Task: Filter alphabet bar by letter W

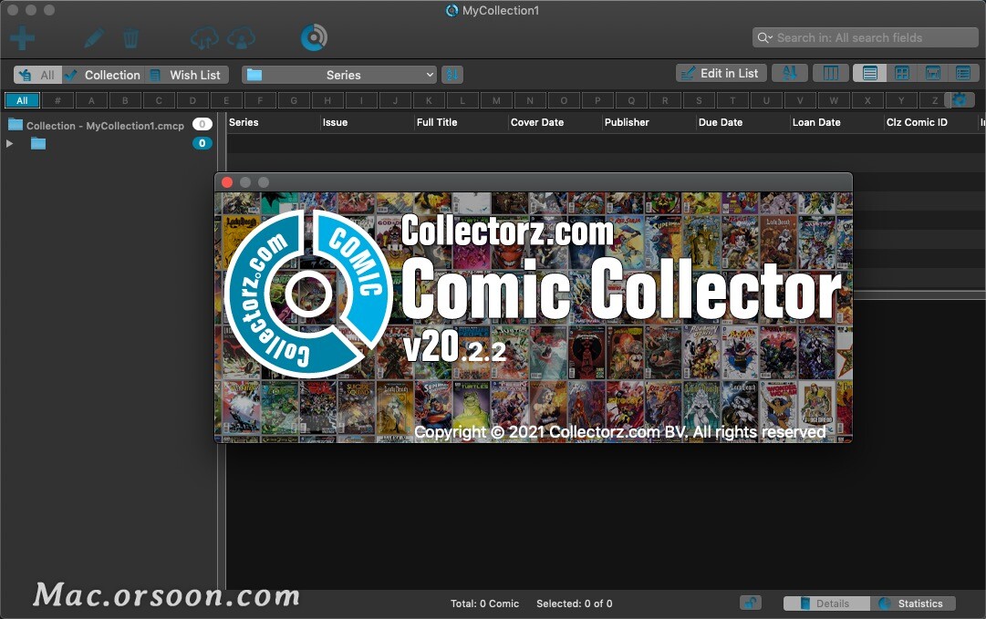Action: coord(834,100)
